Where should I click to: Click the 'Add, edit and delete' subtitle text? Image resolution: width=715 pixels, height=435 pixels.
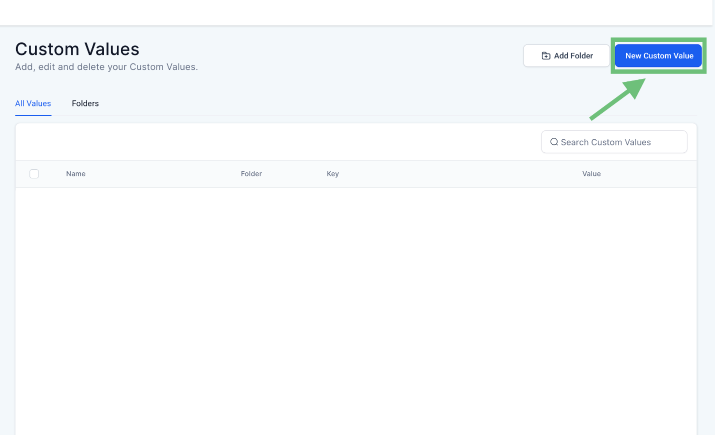(106, 67)
